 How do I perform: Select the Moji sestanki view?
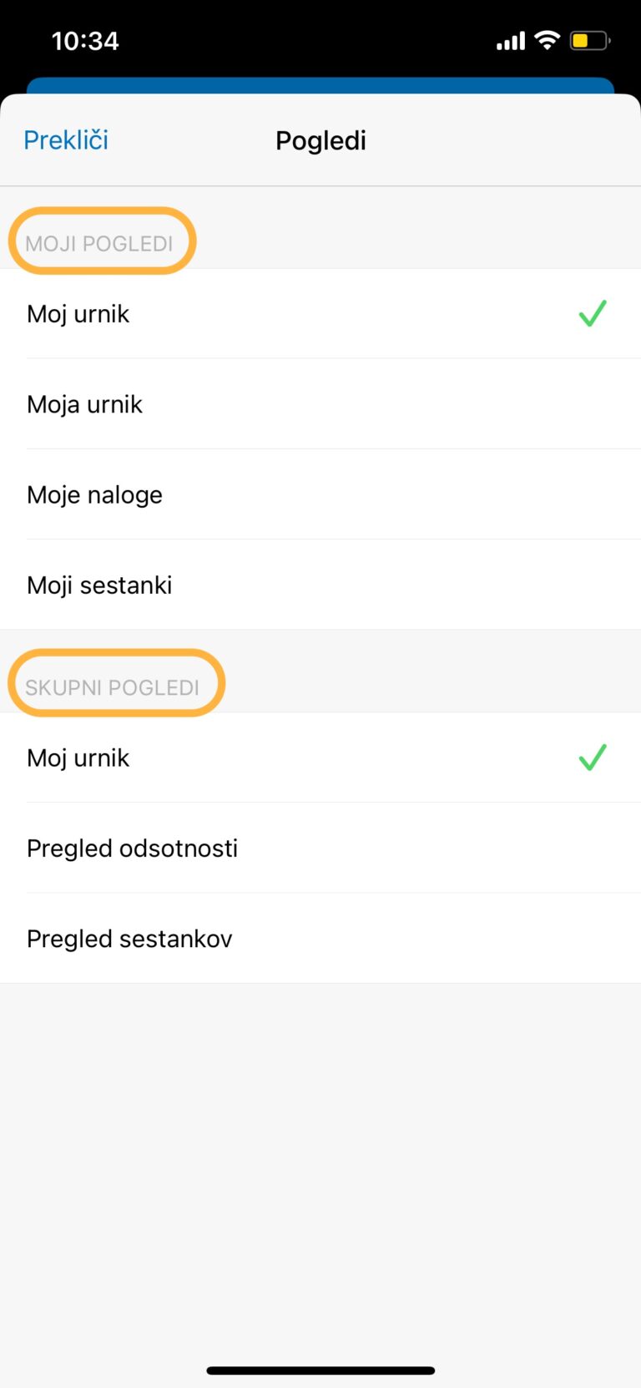98,585
